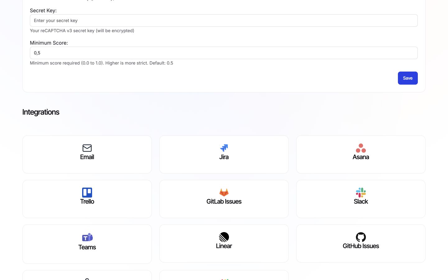Click the Jira logo icon
The height and width of the screenshot is (280, 448).
coord(224,148)
